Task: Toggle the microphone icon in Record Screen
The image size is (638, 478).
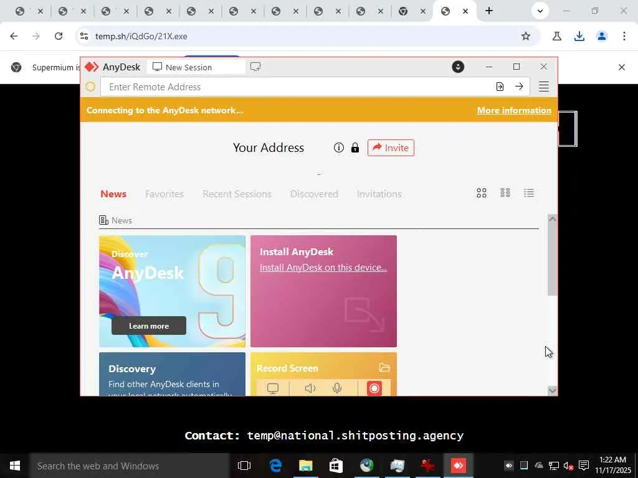Action: click(337, 388)
